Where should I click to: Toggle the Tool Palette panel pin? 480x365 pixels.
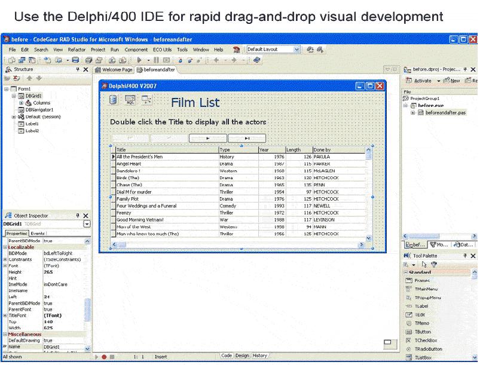(465, 256)
